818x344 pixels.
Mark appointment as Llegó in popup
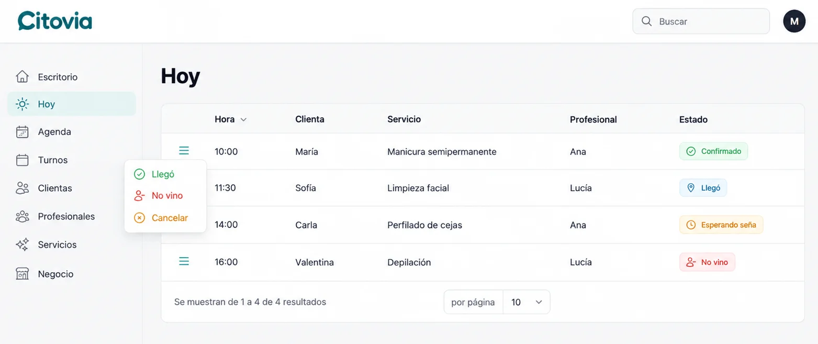click(x=165, y=174)
